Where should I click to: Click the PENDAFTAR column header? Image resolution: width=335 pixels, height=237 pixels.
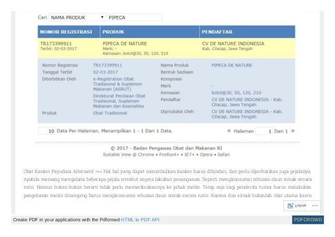tap(247, 32)
